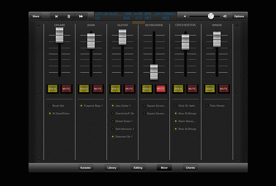This screenshot has width=276, height=186.
Task: Solo the Orchestra channel
Action: point(178,89)
